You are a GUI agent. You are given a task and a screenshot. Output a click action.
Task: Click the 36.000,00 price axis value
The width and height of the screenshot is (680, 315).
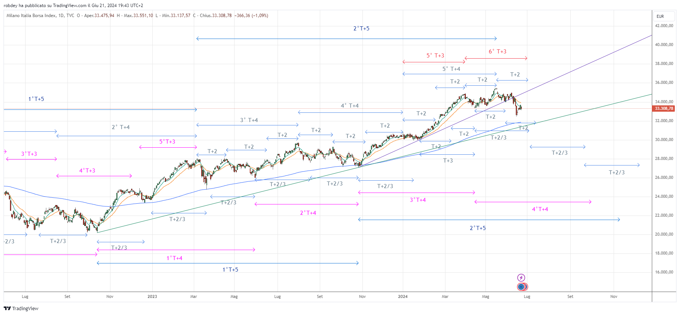coord(664,82)
